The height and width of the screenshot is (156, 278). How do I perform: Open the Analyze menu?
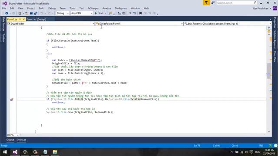point(107,8)
